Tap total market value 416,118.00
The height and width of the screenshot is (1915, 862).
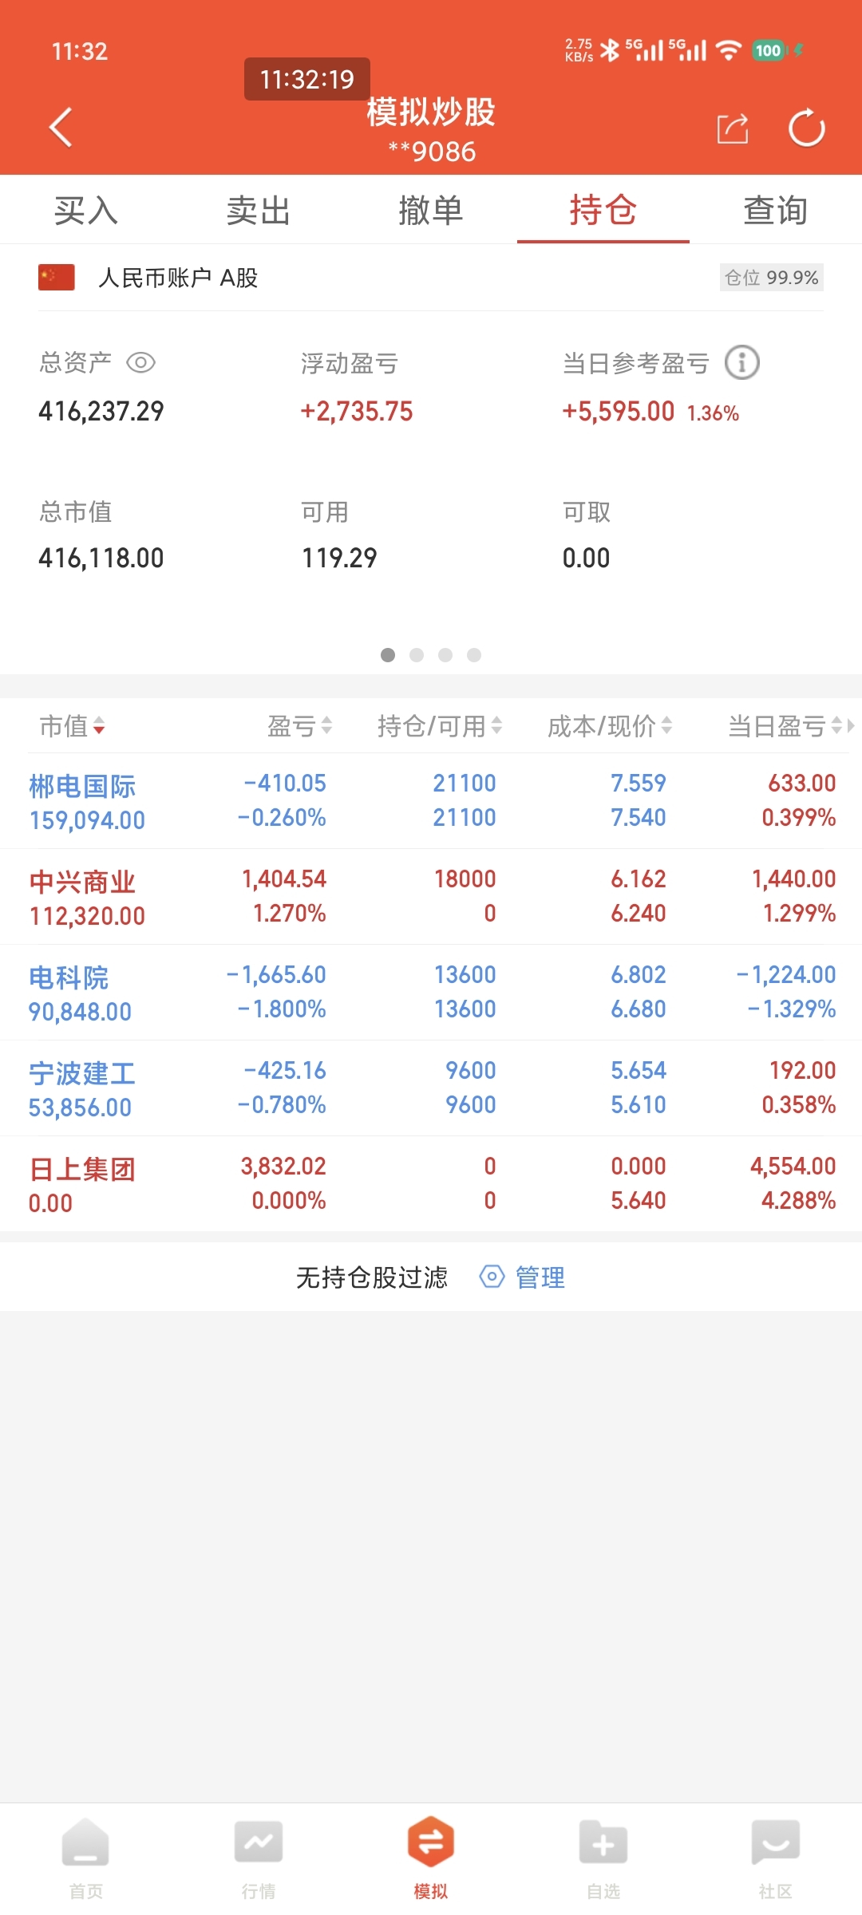click(x=101, y=558)
